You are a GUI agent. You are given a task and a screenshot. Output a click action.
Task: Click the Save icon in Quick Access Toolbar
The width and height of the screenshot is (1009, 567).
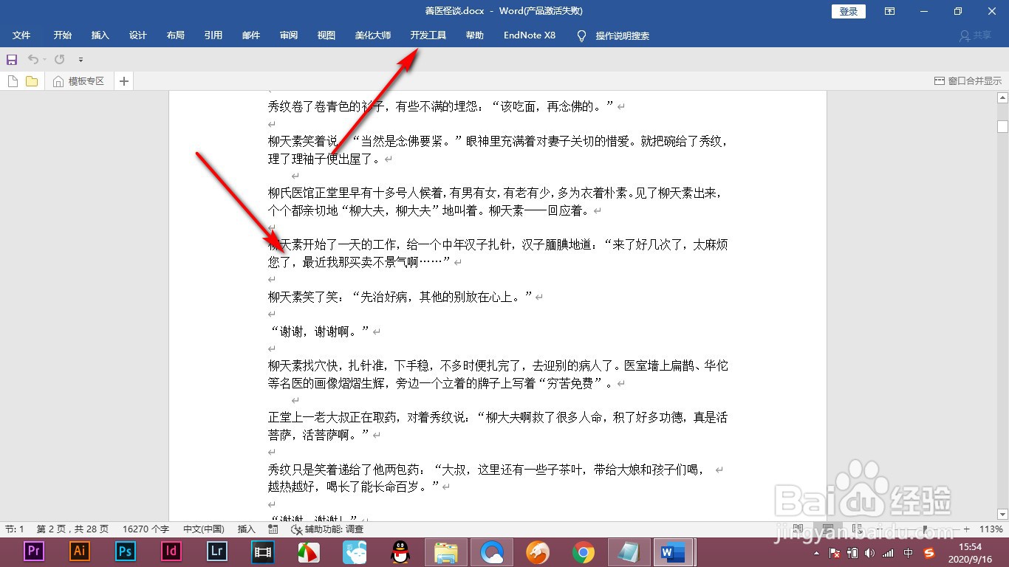tap(12, 59)
